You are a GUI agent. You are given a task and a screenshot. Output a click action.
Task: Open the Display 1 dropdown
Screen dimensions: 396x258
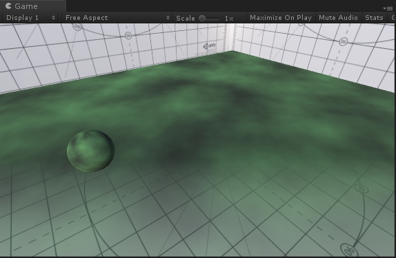pos(30,18)
